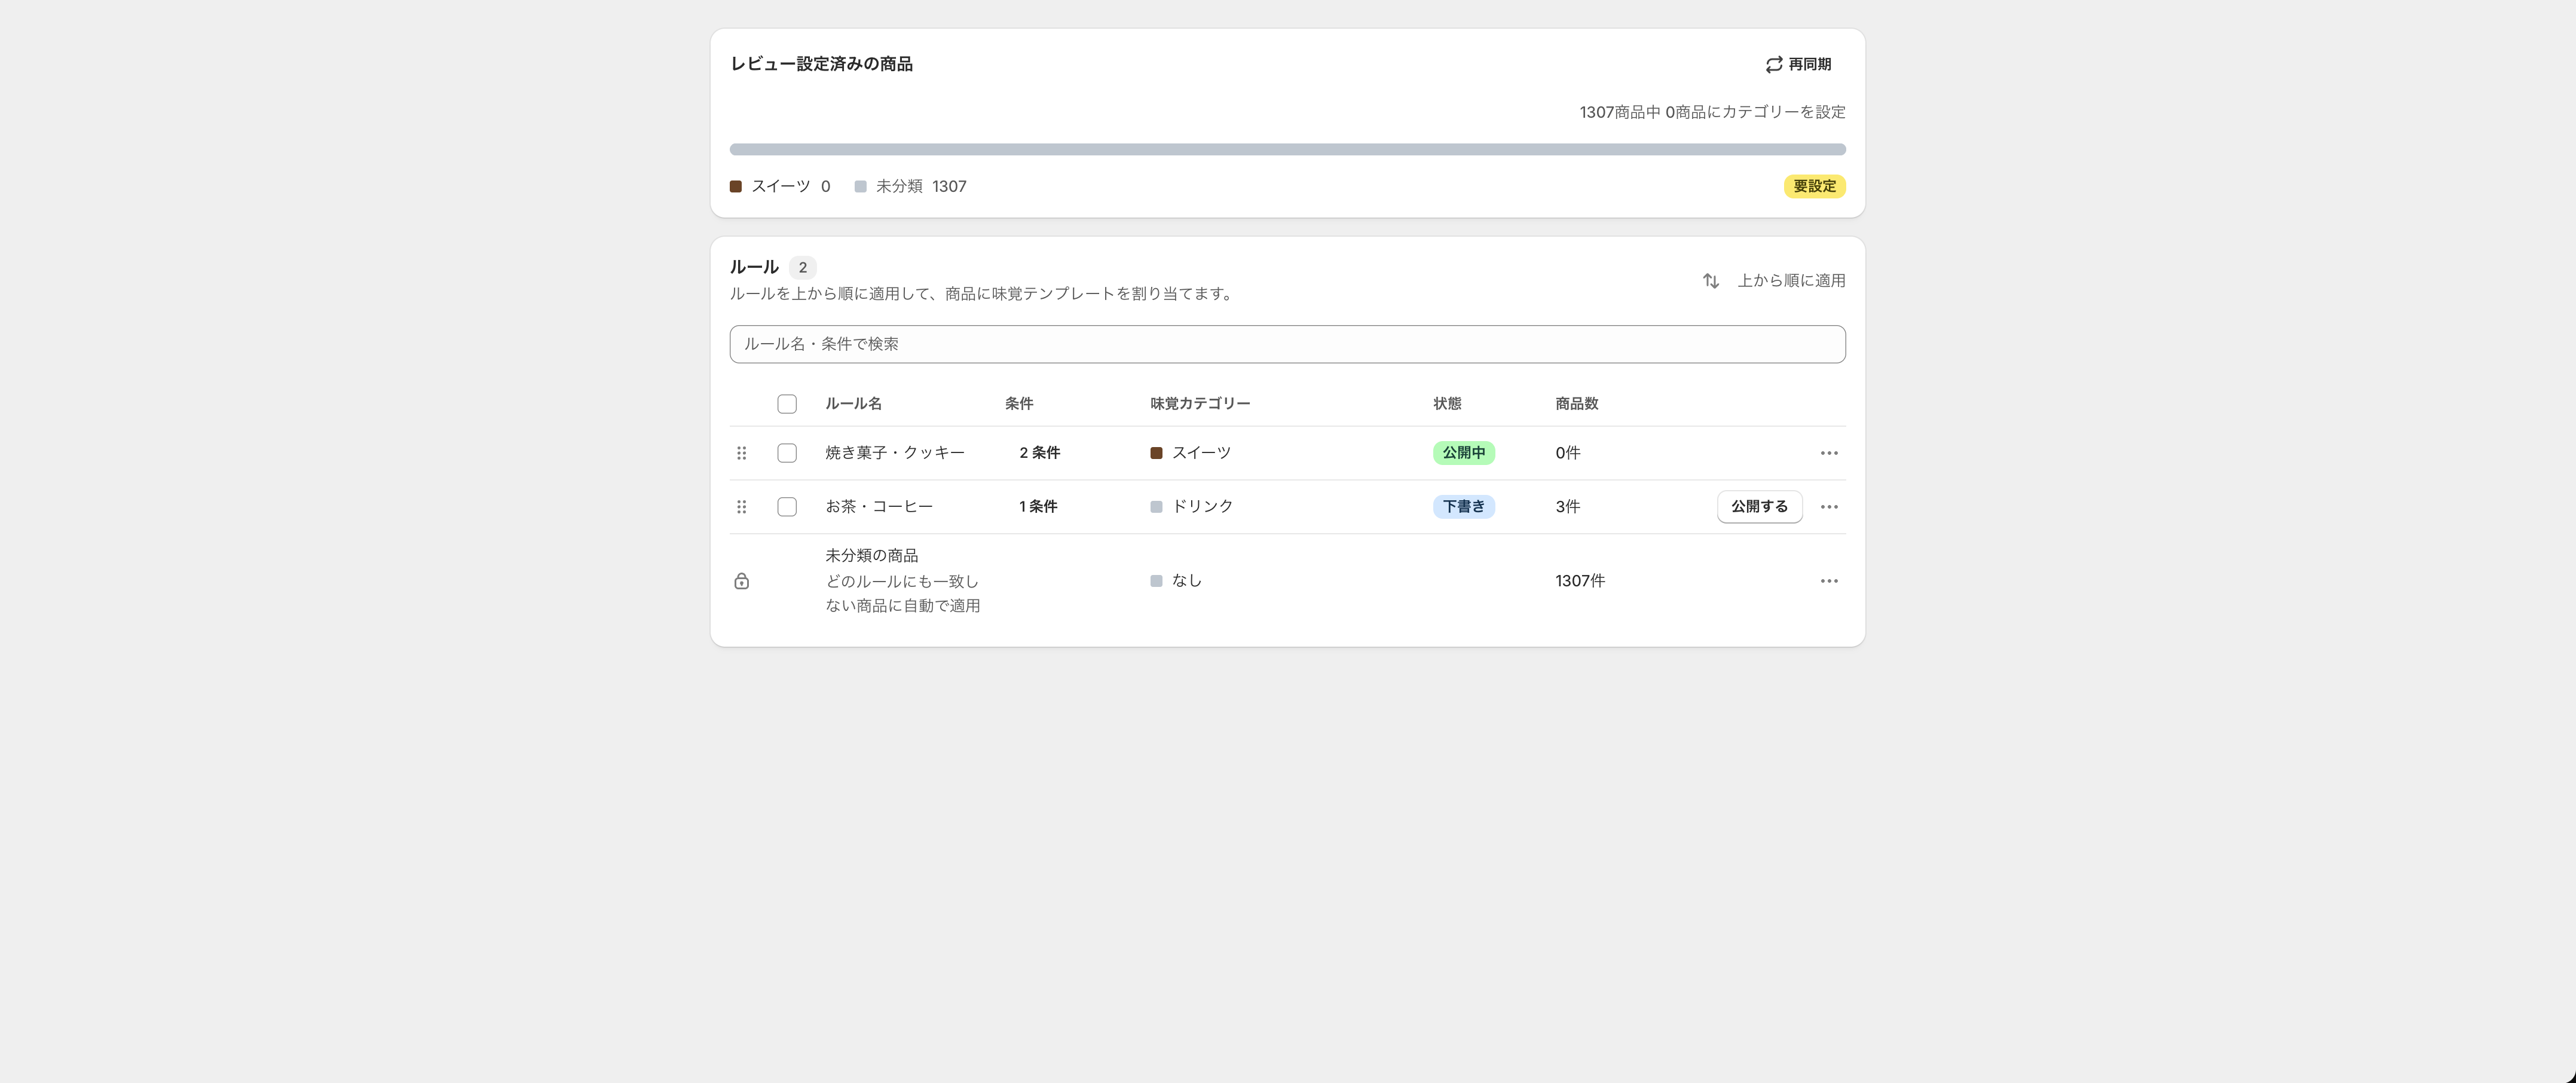Click the ルール名 column header

click(x=853, y=404)
